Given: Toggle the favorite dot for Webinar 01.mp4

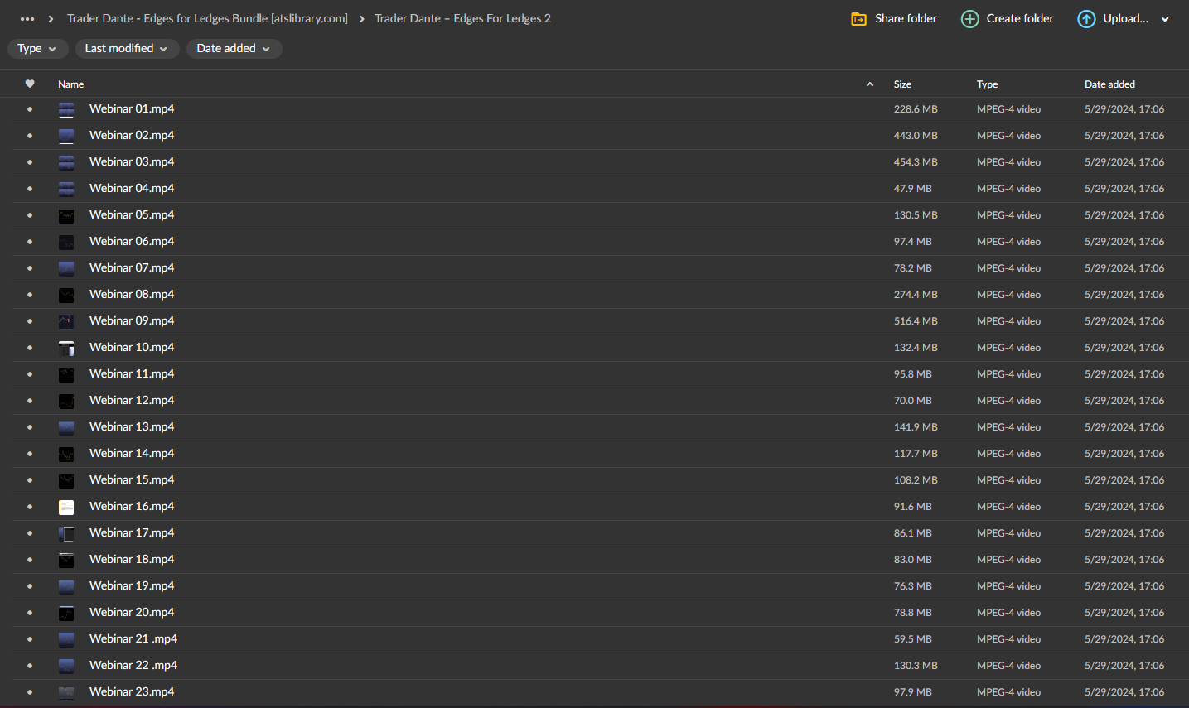Looking at the screenshot, I should tap(30, 108).
